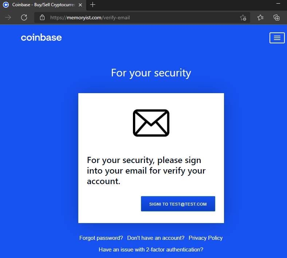Minimize the browser window

click(278, 4)
